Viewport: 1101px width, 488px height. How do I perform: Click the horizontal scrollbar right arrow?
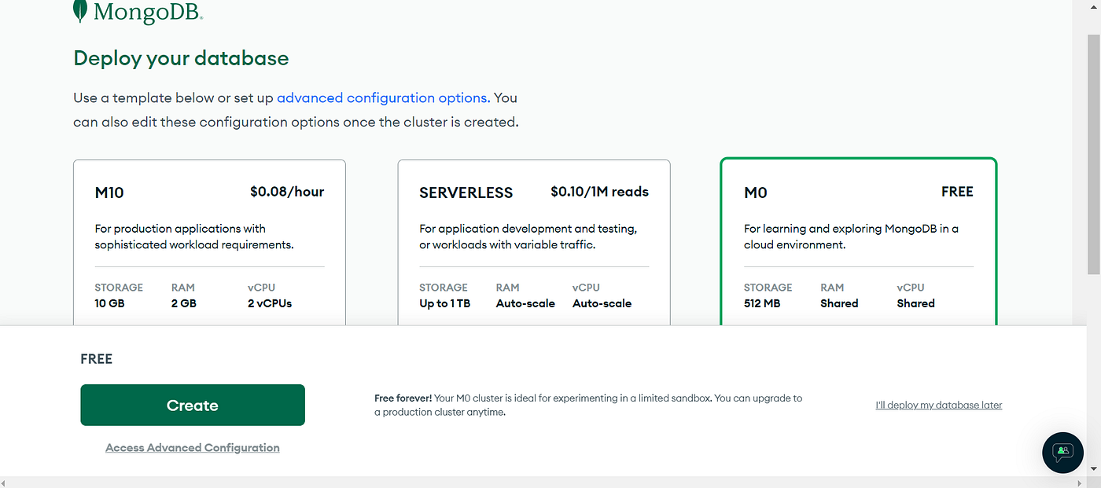coord(1080,482)
